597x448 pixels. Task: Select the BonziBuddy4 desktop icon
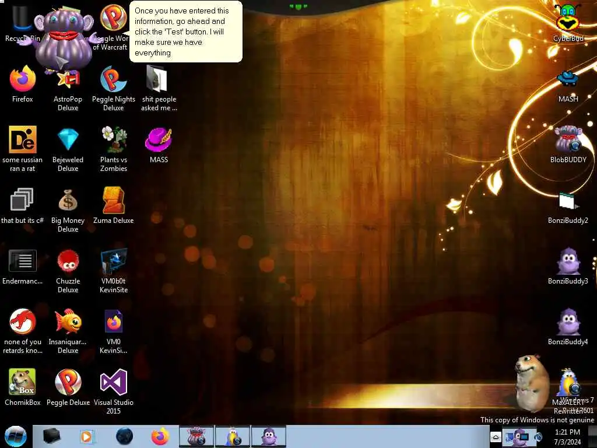pyautogui.click(x=568, y=328)
